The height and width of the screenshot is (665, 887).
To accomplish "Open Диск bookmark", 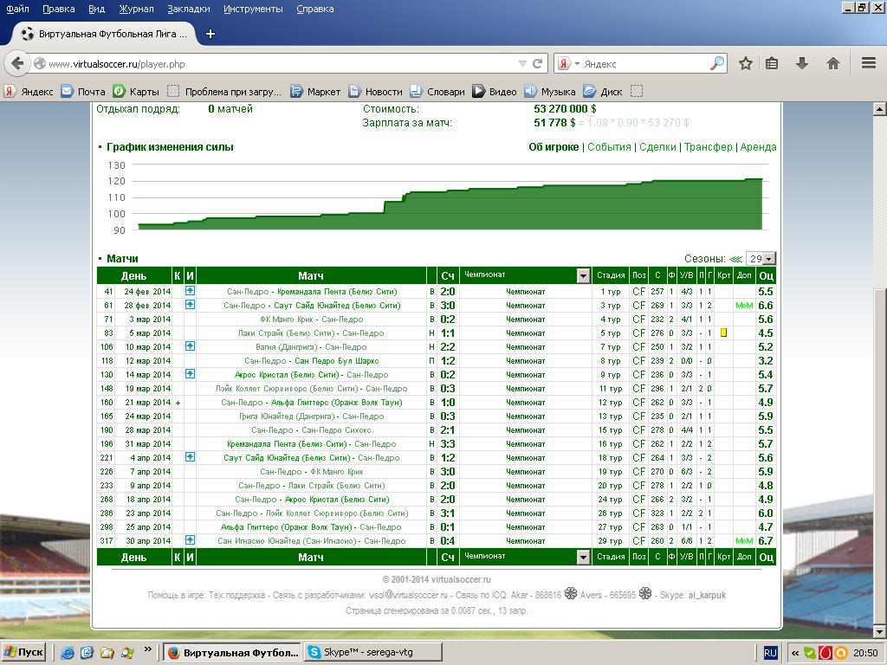I will pyautogui.click(x=603, y=92).
